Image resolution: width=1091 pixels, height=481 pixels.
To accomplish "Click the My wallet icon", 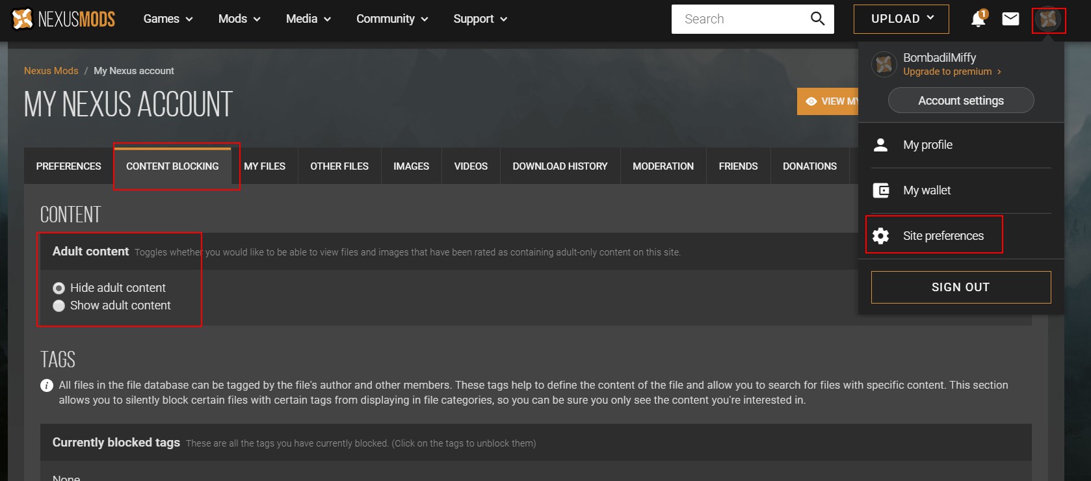I will point(881,190).
